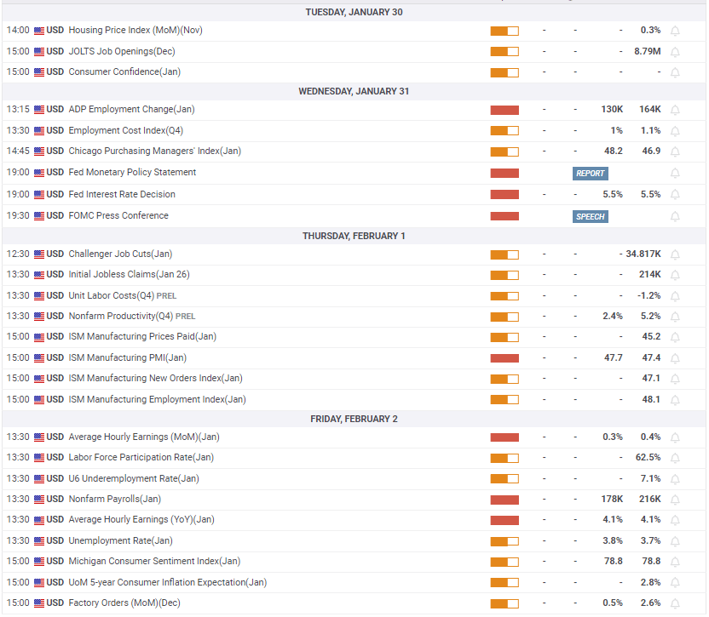The height and width of the screenshot is (617, 709).
Task: Set bell for ISM Manufacturing Employment Index
Action: click(675, 400)
